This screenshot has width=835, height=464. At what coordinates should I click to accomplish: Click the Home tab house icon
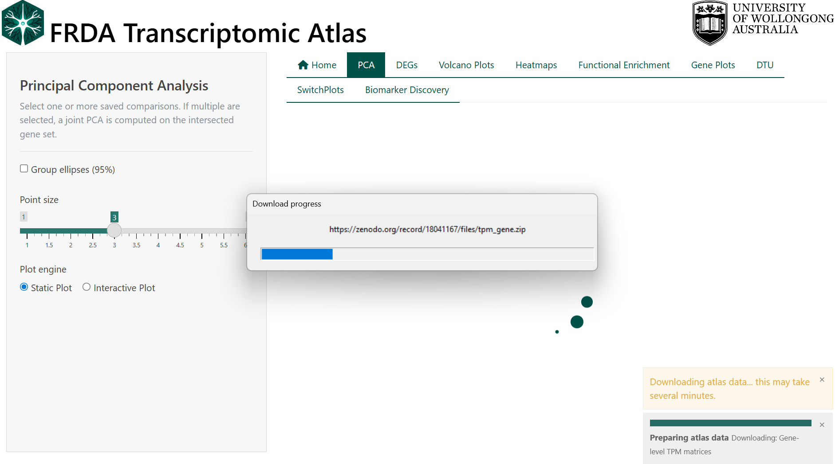[x=303, y=65]
